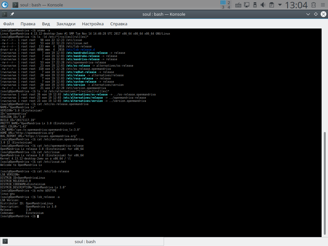Open the clipboard tray icon
This screenshot has width=328, height=246.
[x=272, y=5]
